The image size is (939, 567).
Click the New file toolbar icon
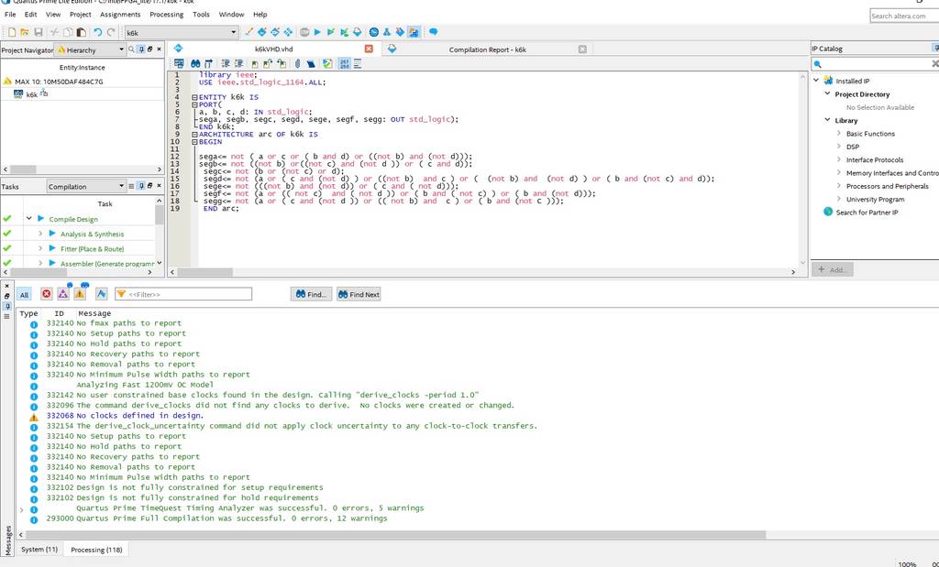[12, 32]
